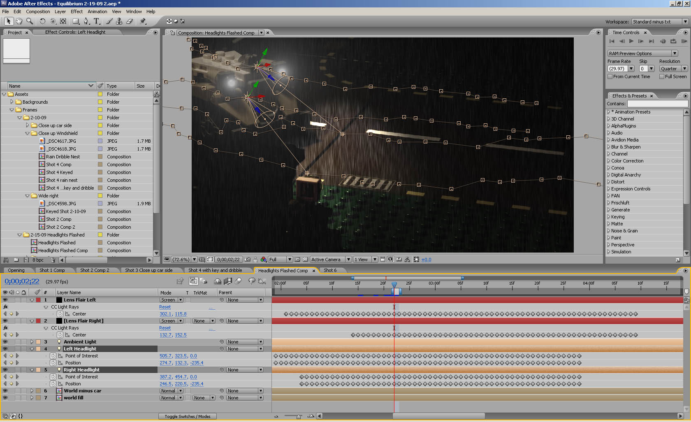Select the Eraser tool

pos(130,21)
